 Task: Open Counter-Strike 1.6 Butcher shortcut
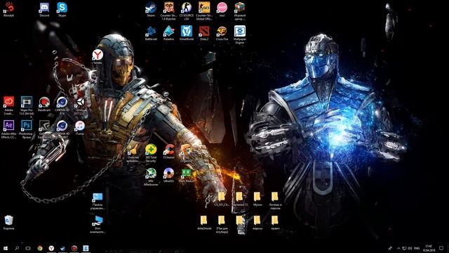pyautogui.click(x=168, y=11)
